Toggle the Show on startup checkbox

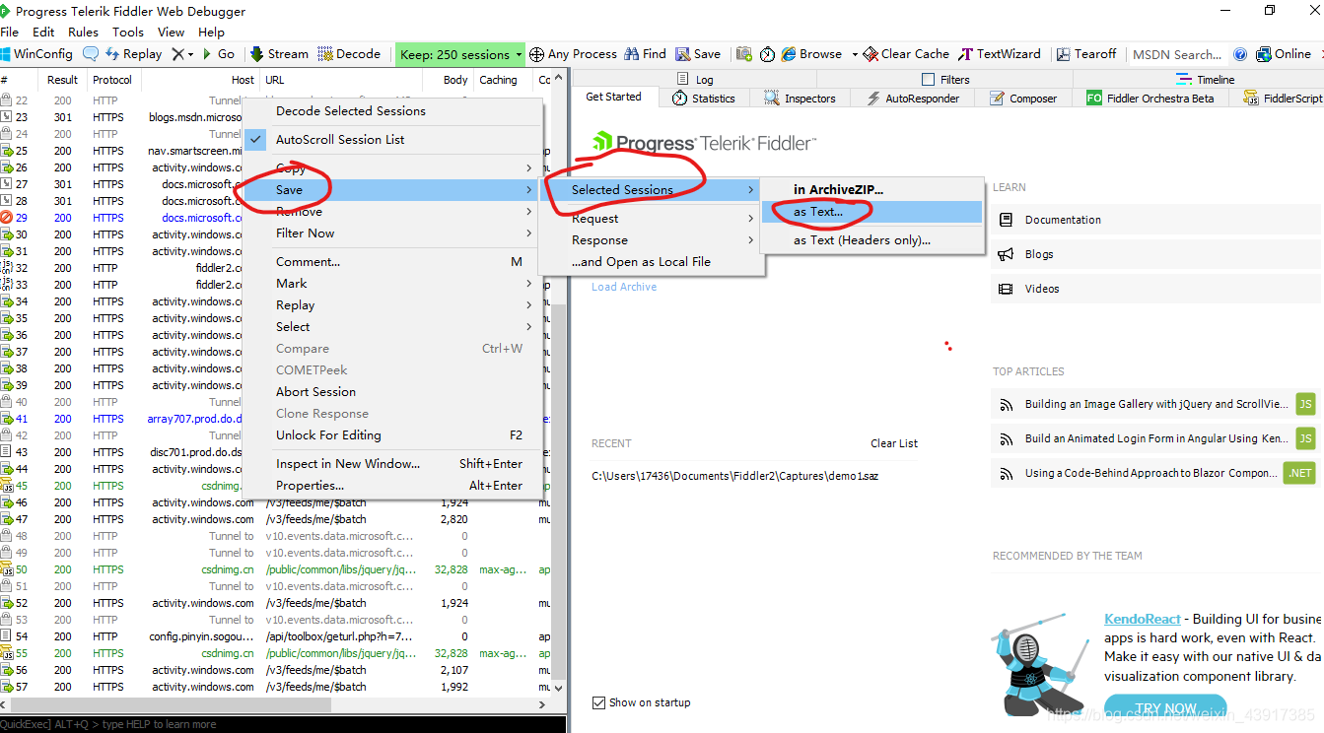click(x=598, y=702)
